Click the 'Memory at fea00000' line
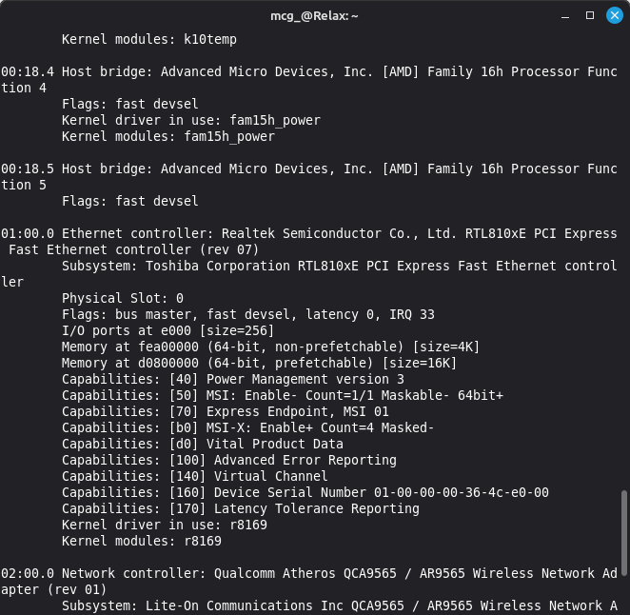630x615 pixels. coord(271,347)
